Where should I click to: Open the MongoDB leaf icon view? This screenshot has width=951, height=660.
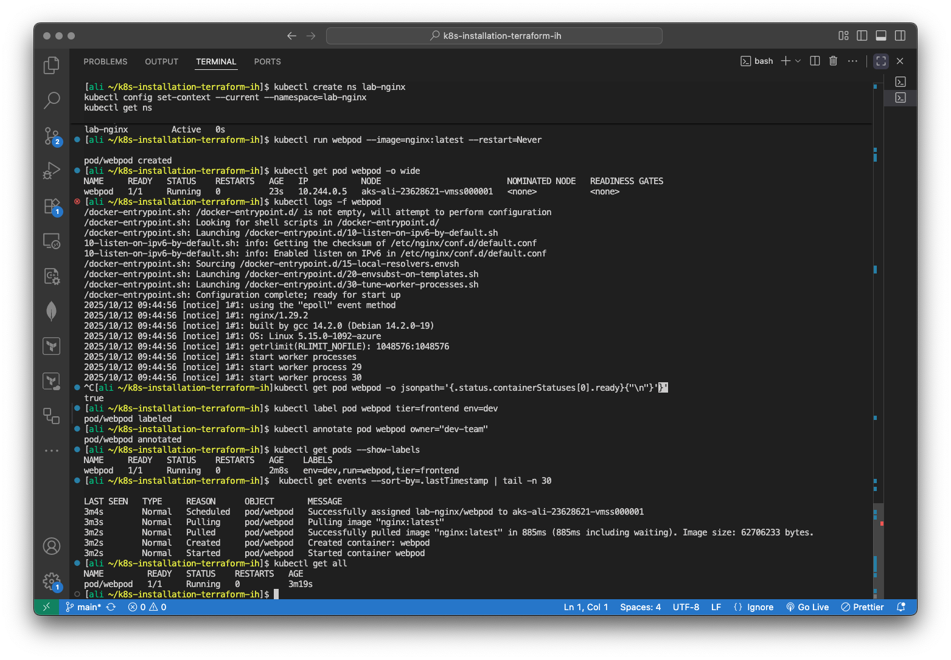[52, 311]
